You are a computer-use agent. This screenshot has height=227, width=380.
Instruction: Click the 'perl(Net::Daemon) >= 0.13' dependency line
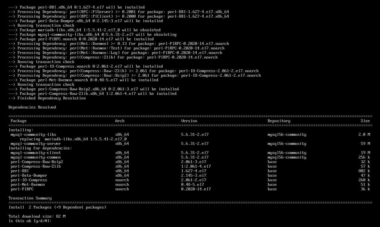point(119,43)
